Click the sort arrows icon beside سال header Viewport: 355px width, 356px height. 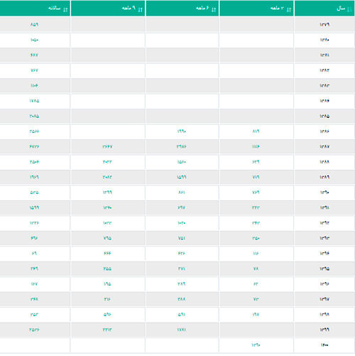(349, 9)
